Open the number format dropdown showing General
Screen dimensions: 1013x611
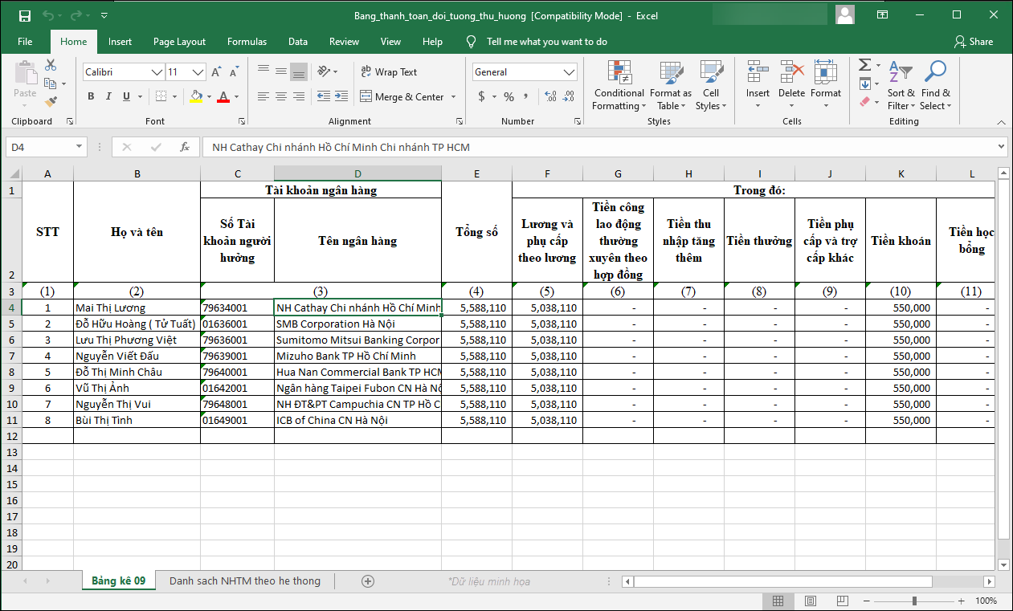(x=570, y=72)
